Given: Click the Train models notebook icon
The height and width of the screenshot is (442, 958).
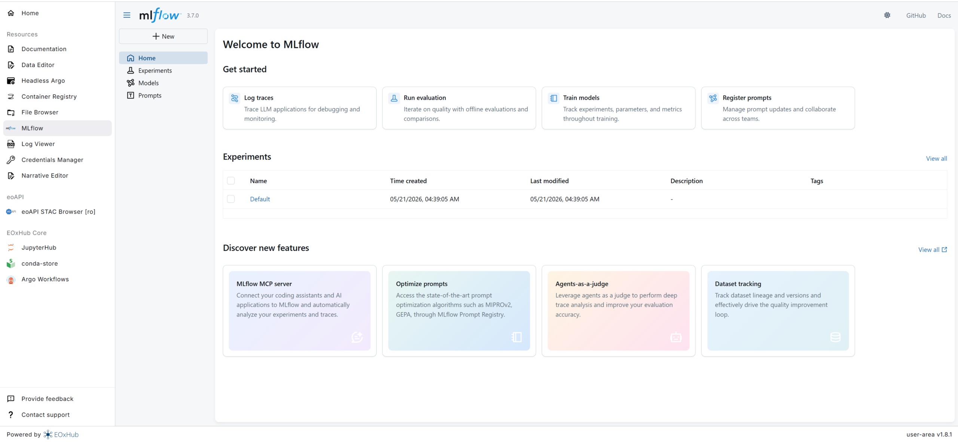Looking at the screenshot, I should click(x=553, y=98).
